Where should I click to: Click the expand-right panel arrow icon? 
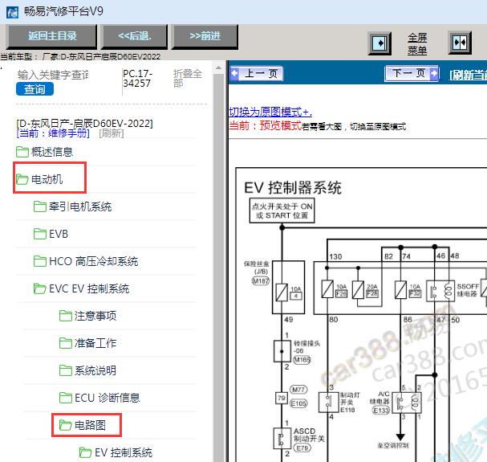379,43
